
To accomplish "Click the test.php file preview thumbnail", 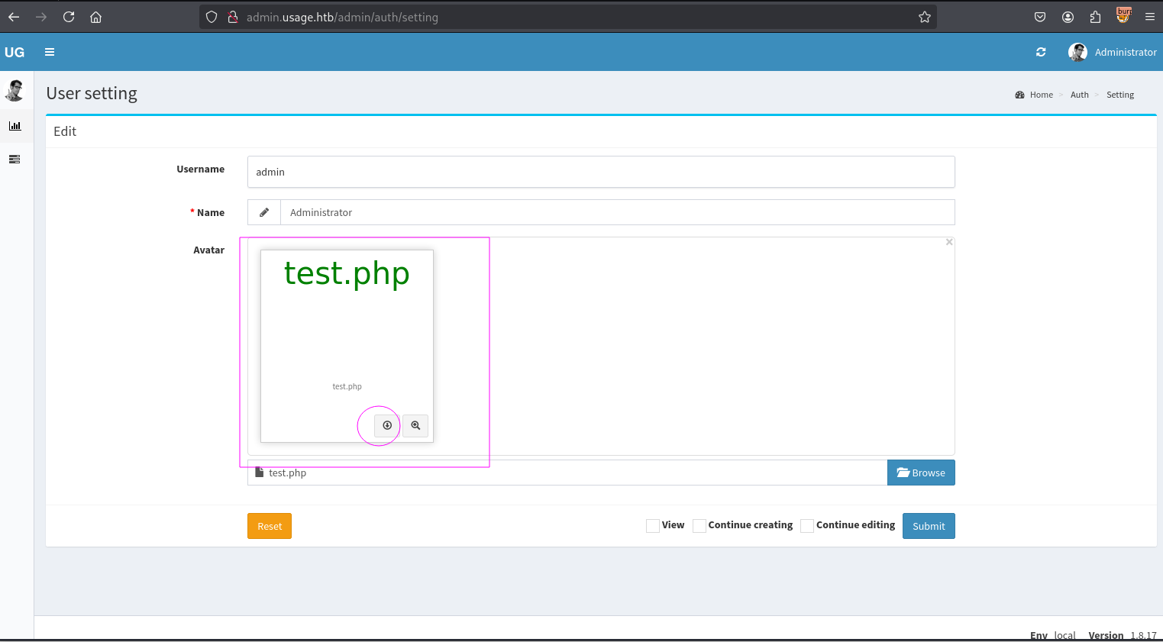I will click(347, 346).
